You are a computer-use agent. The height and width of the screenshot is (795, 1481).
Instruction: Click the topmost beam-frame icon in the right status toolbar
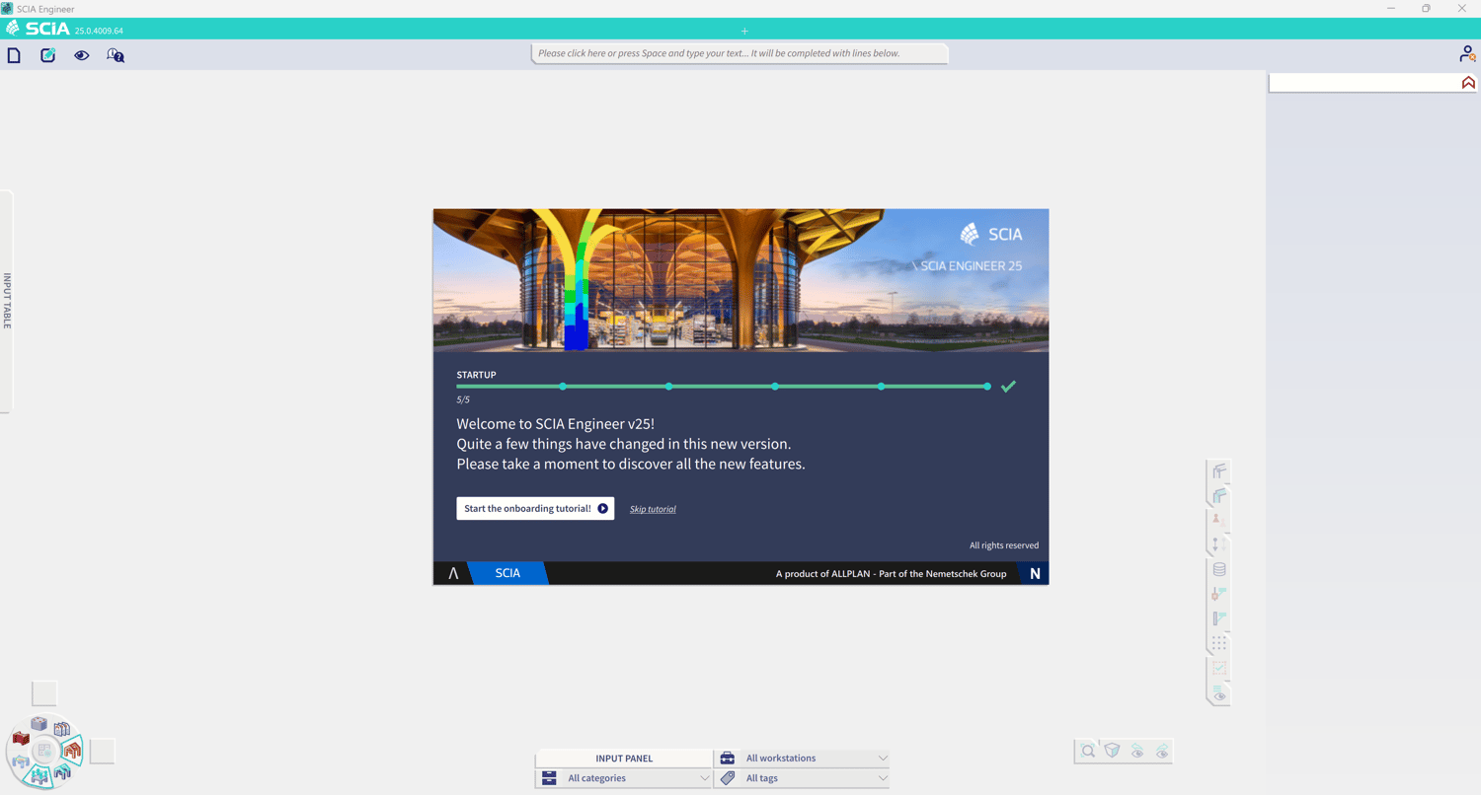coord(1219,471)
